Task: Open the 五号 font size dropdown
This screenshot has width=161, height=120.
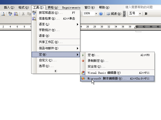Action: pos(140,13)
